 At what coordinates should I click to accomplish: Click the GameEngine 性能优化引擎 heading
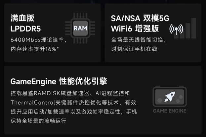coord(59,81)
